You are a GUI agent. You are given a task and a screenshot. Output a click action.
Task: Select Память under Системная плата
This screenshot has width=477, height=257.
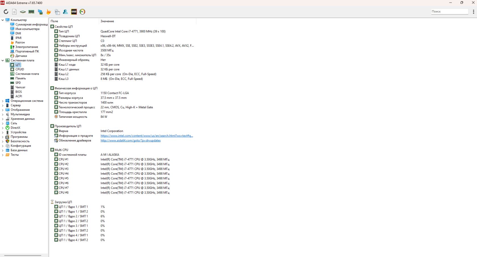pyautogui.click(x=20, y=78)
